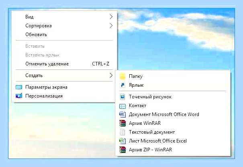243x167 pixels.
Task: Create a new Папку
Action: pyautogui.click(x=173, y=76)
